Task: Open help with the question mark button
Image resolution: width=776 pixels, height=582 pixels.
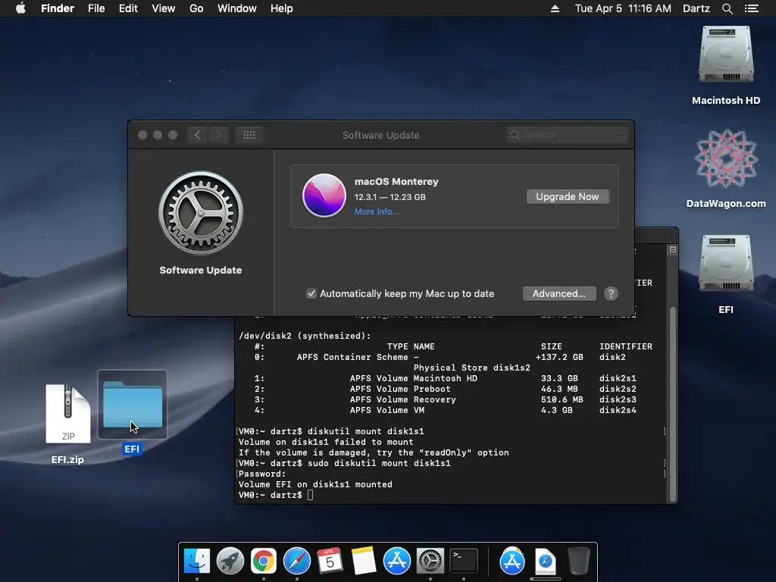Action: coord(611,293)
